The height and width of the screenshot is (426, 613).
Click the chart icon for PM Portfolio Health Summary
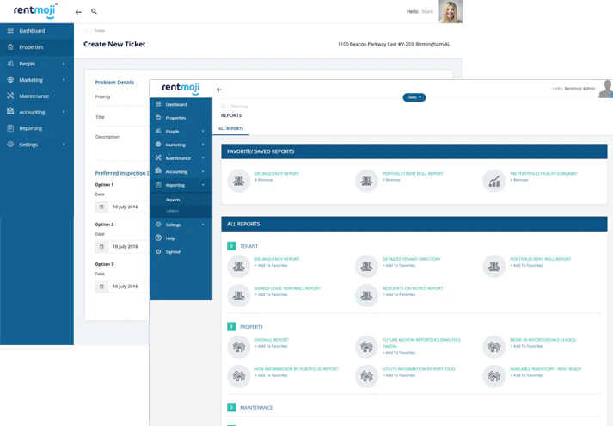494,181
